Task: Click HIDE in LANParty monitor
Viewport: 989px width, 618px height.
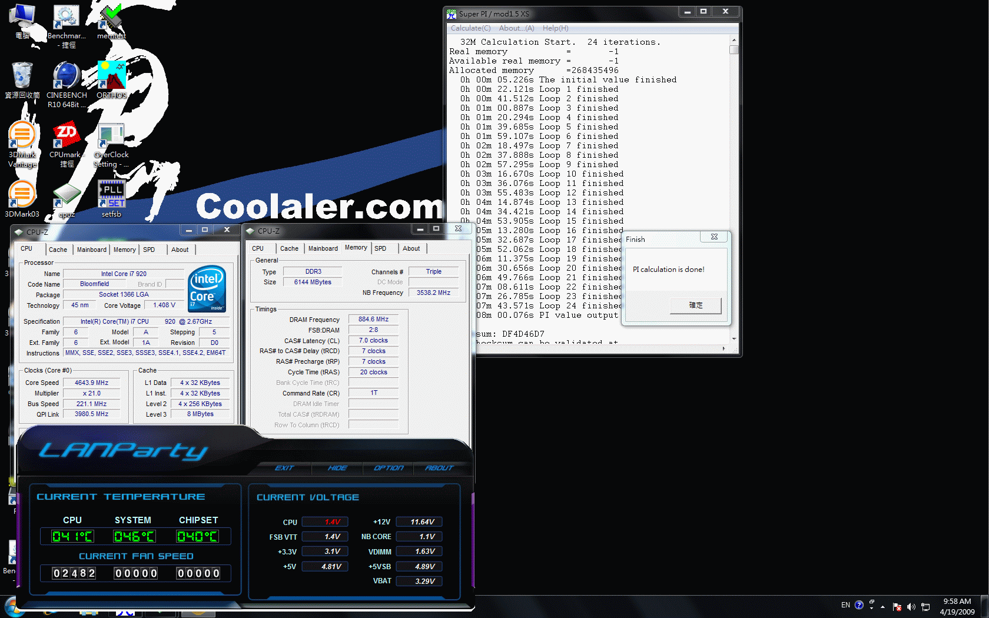Action: tap(337, 468)
